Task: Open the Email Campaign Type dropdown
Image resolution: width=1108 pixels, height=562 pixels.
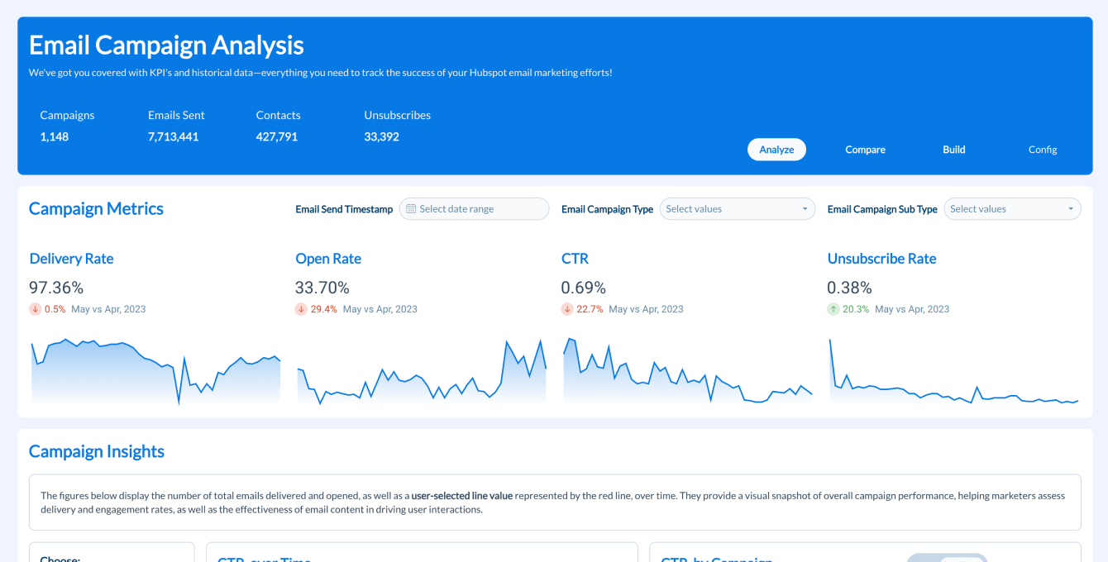Action: (738, 209)
